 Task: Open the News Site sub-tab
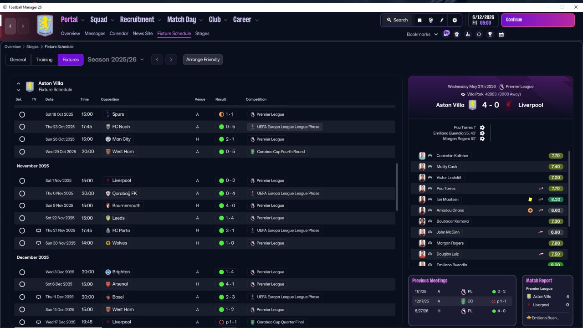[x=143, y=34]
